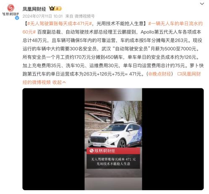
Task: Click the black right area of player
Action: point(173,139)
